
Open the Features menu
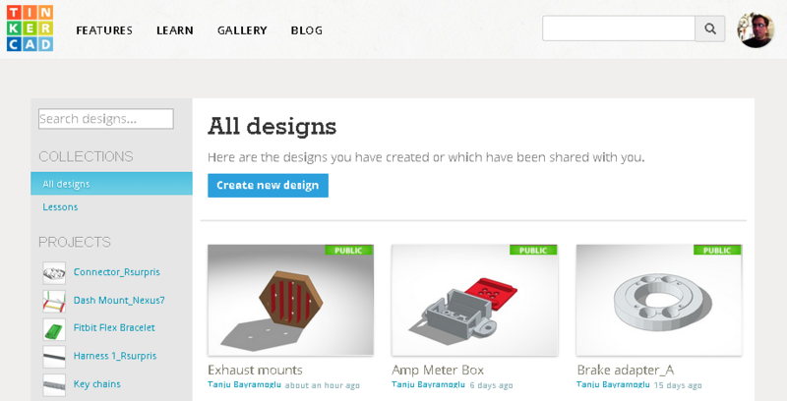coord(104,30)
